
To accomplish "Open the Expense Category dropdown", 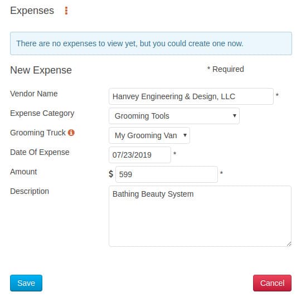I will [x=234, y=116].
